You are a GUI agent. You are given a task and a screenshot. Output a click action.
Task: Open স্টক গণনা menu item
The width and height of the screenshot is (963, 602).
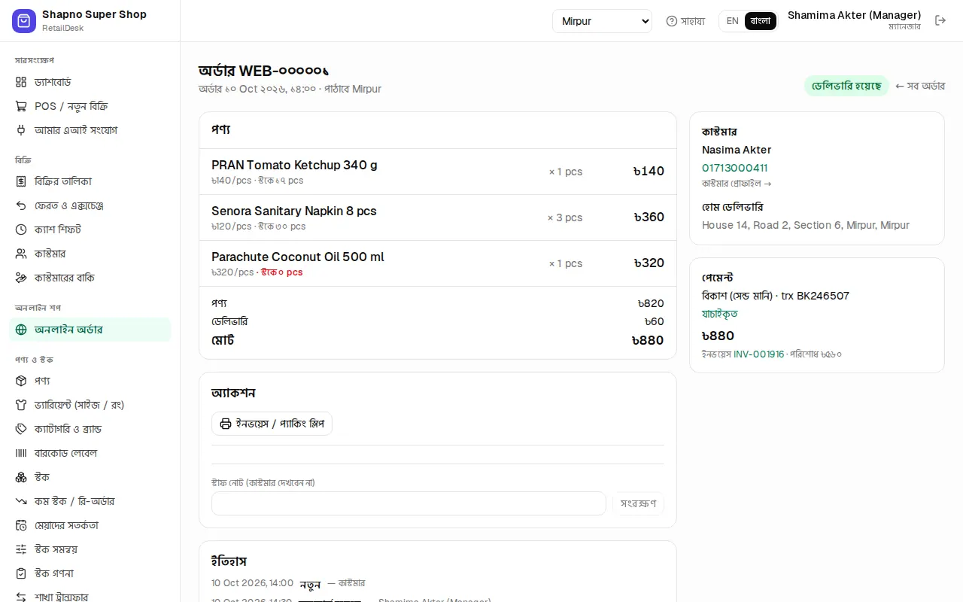click(90, 573)
